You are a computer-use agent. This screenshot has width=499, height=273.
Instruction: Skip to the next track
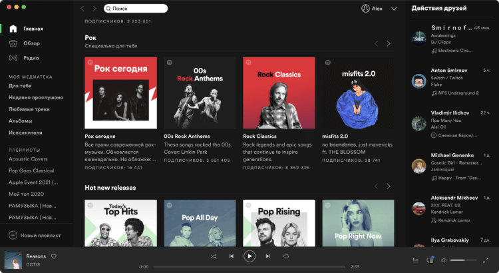[268, 256]
